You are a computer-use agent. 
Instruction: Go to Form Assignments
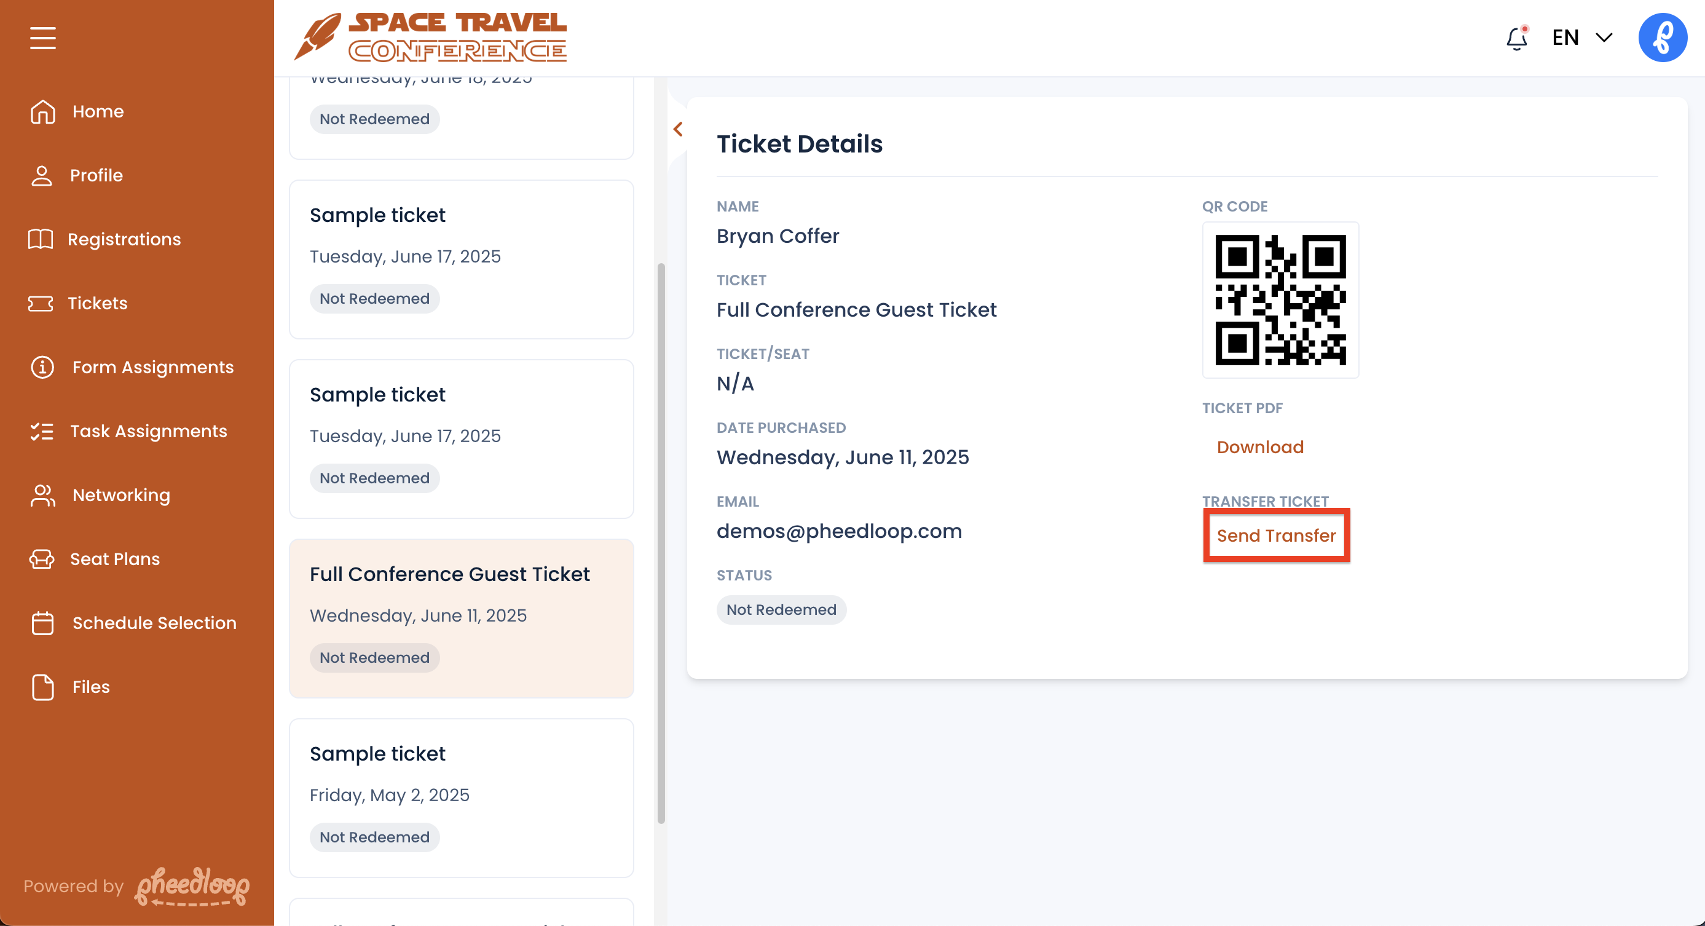click(x=152, y=367)
